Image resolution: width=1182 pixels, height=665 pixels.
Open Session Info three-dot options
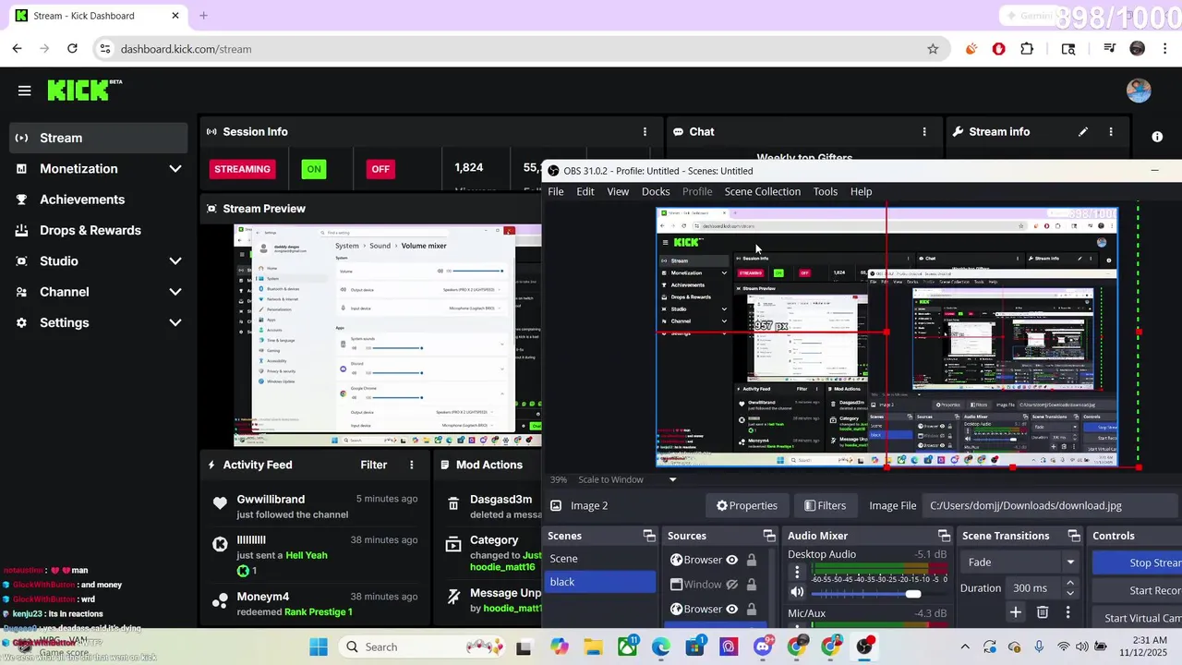[x=645, y=132]
